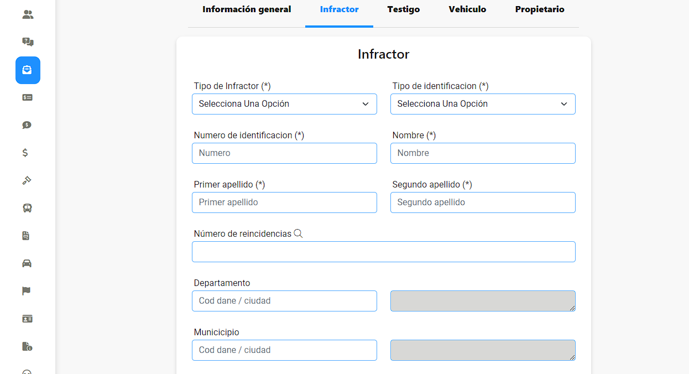The width and height of the screenshot is (689, 374).
Task: Click the 'Departamento' label
Action: (222, 283)
